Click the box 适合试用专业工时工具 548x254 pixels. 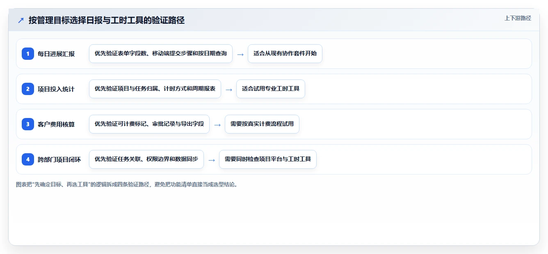coord(271,89)
